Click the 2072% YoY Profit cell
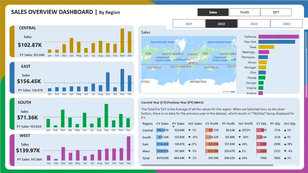 coord(244,130)
